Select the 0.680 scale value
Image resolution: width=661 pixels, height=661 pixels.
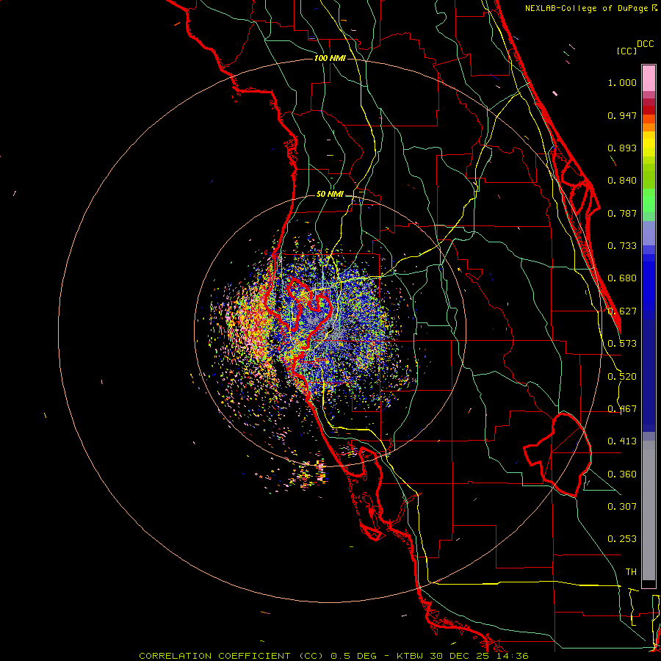coord(622,278)
